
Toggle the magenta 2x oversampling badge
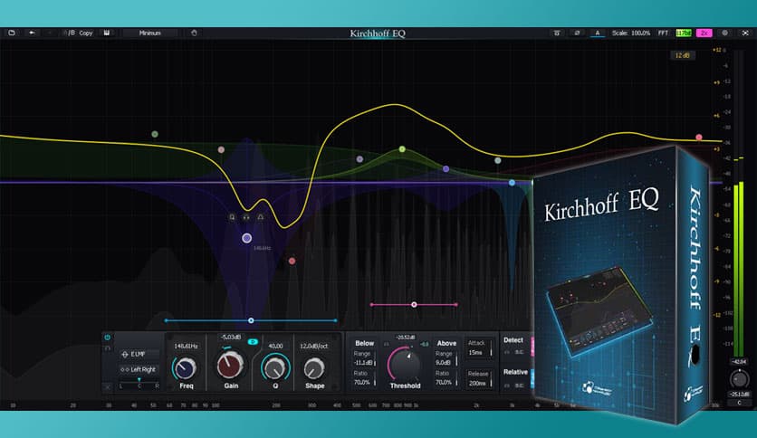704,33
